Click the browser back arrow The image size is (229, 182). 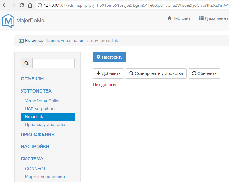[x=5, y=5]
